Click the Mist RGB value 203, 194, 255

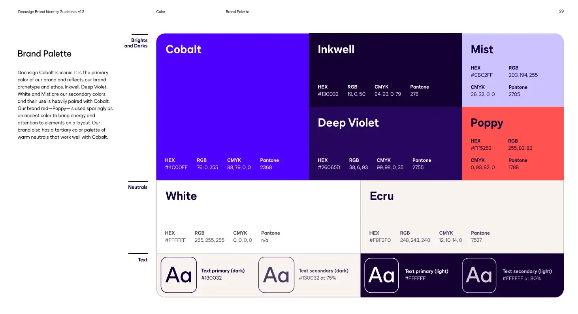(x=523, y=75)
